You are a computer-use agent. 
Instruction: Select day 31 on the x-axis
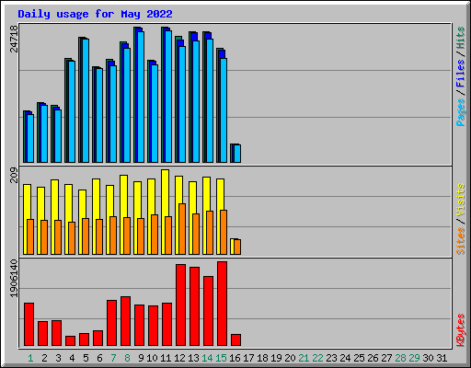(x=442, y=358)
